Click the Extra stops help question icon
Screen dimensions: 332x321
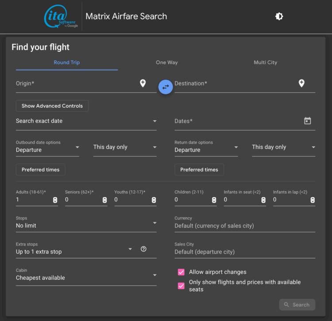(x=143, y=249)
